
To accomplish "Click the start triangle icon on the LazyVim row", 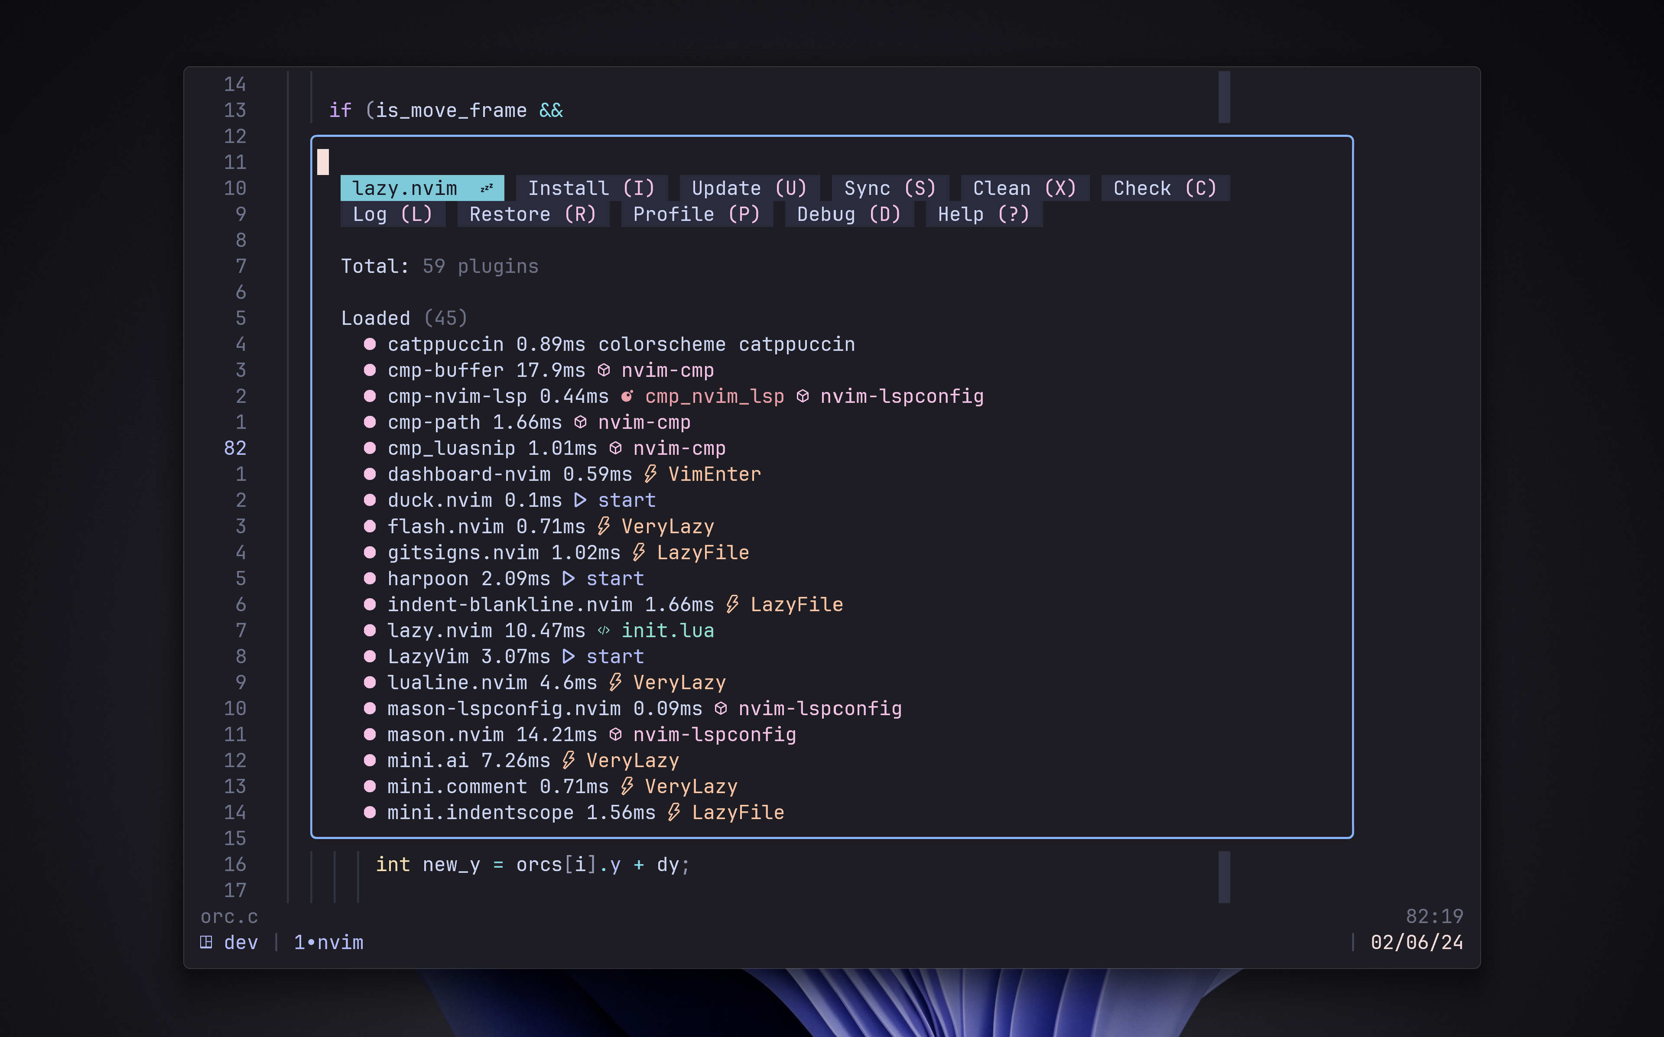I will pos(569,656).
